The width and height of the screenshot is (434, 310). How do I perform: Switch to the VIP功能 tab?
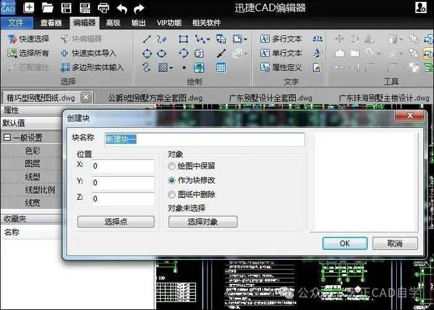click(x=169, y=23)
